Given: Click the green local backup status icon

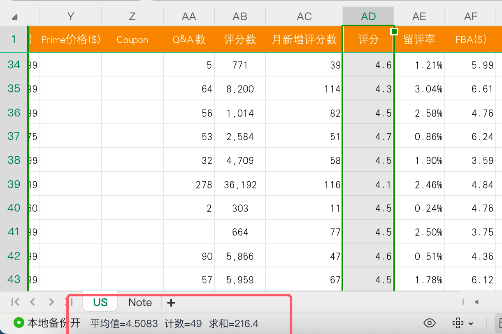Looking at the screenshot, I should 19,322.
